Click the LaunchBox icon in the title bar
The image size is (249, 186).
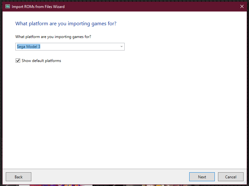coord(8,6)
